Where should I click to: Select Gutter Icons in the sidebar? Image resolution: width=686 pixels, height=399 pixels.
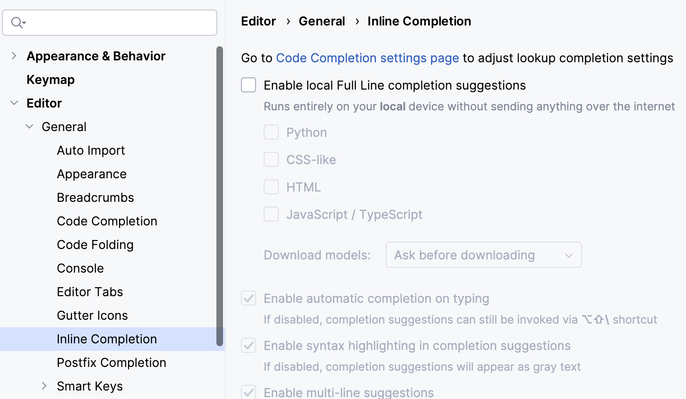coord(92,316)
